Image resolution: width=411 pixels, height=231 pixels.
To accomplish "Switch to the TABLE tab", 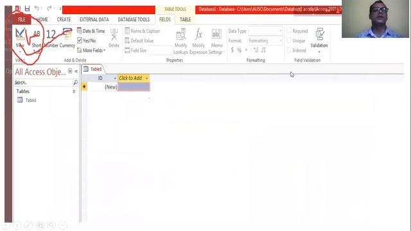I will 186,19.
